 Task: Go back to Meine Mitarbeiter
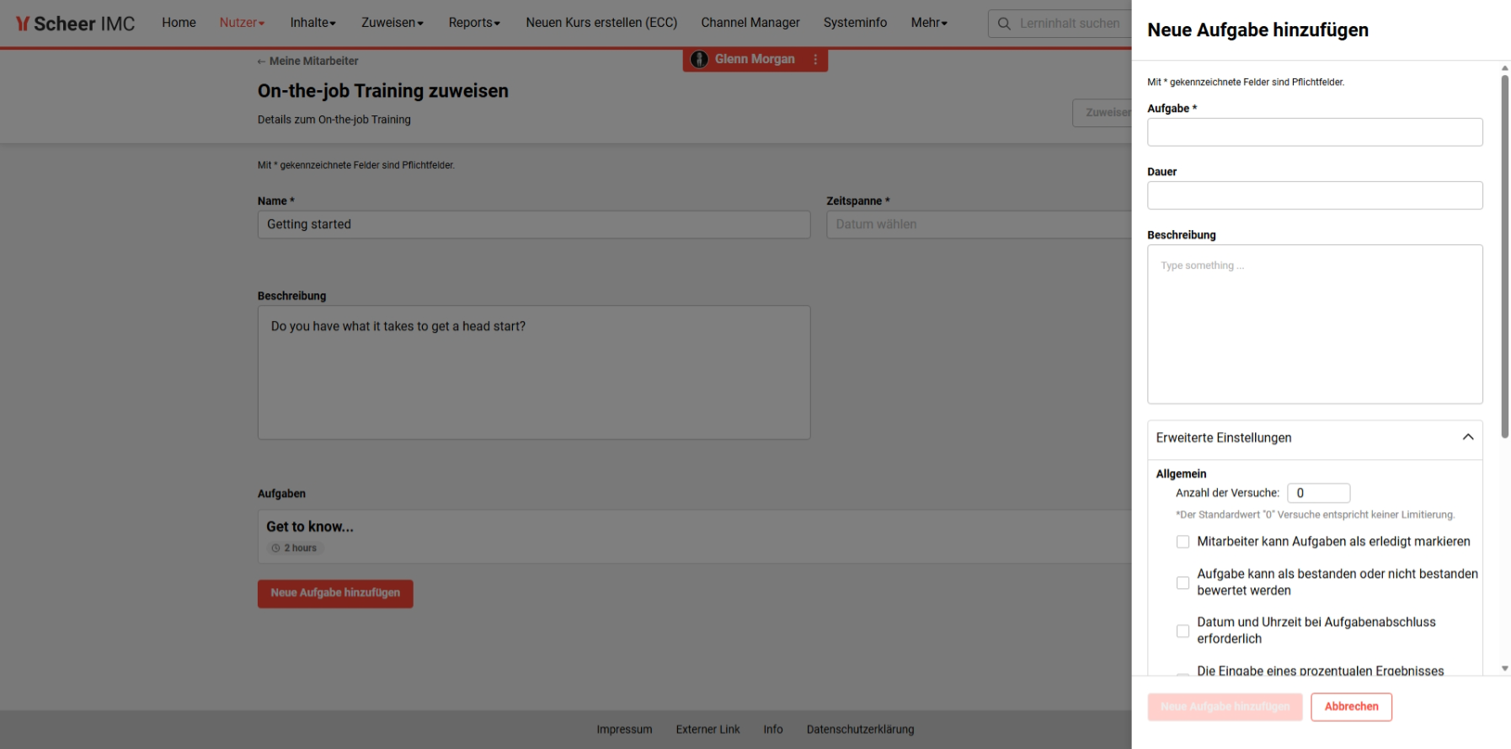tap(307, 61)
